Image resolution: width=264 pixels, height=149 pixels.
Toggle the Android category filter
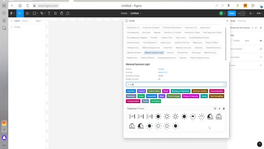click(x=141, y=91)
